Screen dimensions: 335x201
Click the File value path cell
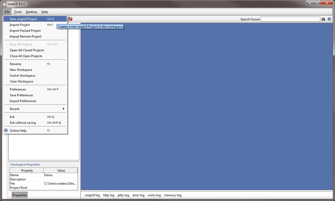pyautogui.click(x=61, y=183)
